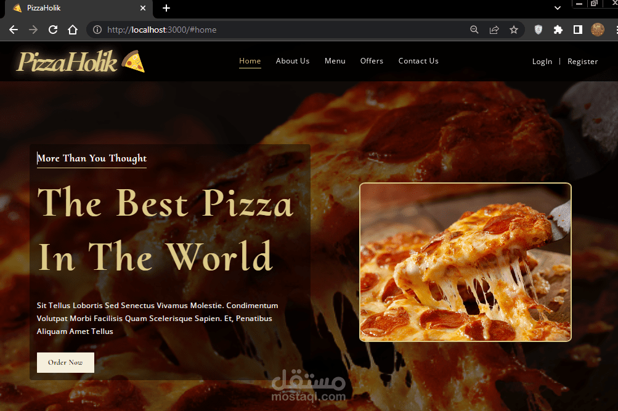Bookmark the page via the star icon
This screenshot has width=618, height=411.
(514, 29)
